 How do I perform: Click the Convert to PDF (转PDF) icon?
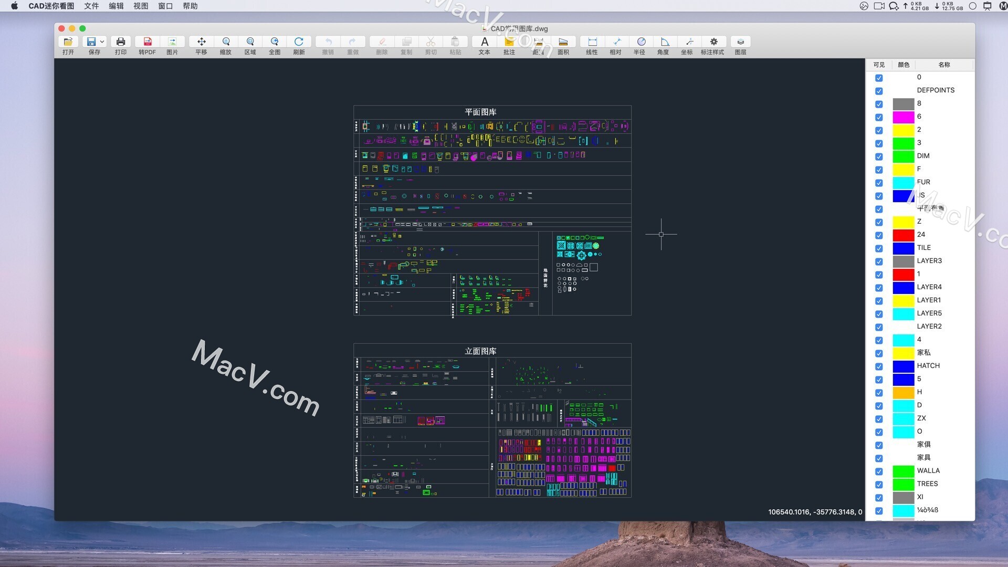[148, 42]
